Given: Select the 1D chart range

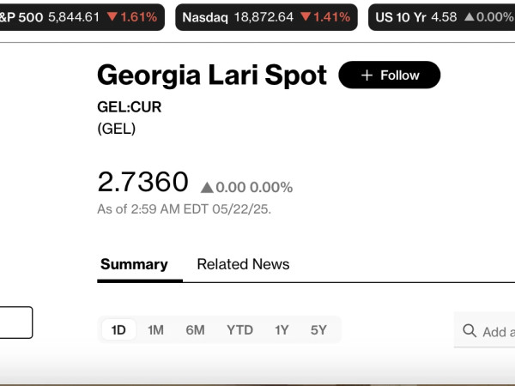Looking at the screenshot, I should (118, 329).
